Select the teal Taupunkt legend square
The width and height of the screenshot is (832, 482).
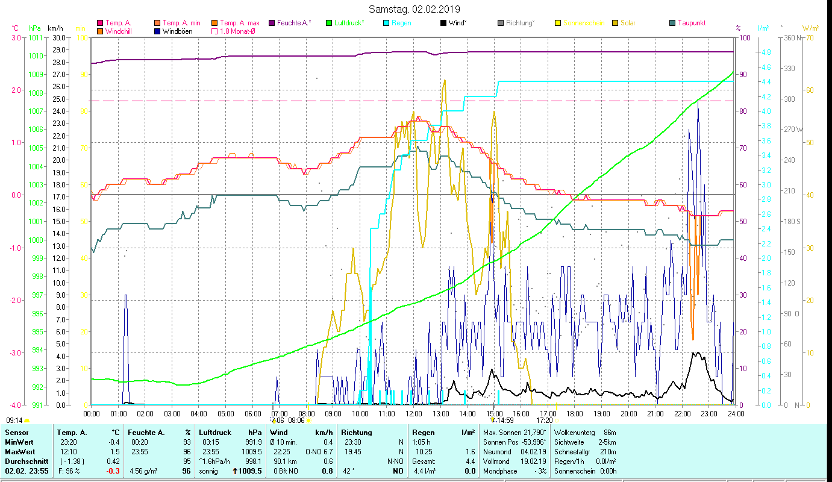(x=672, y=23)
